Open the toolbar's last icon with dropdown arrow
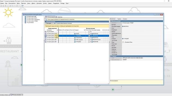172x96 pixels. click(23, 6)
